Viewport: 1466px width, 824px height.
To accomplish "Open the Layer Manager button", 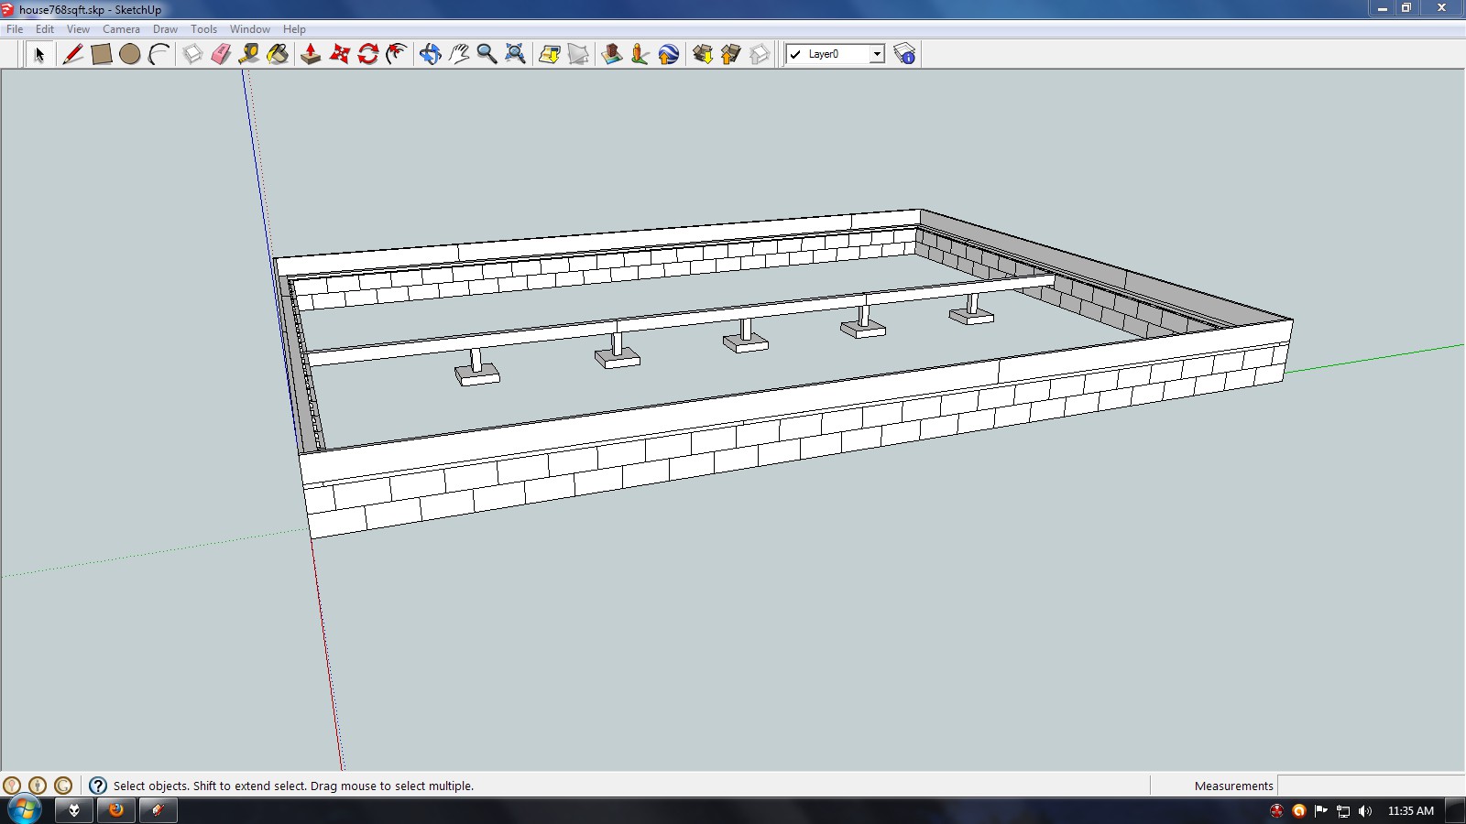I will 904,54.
